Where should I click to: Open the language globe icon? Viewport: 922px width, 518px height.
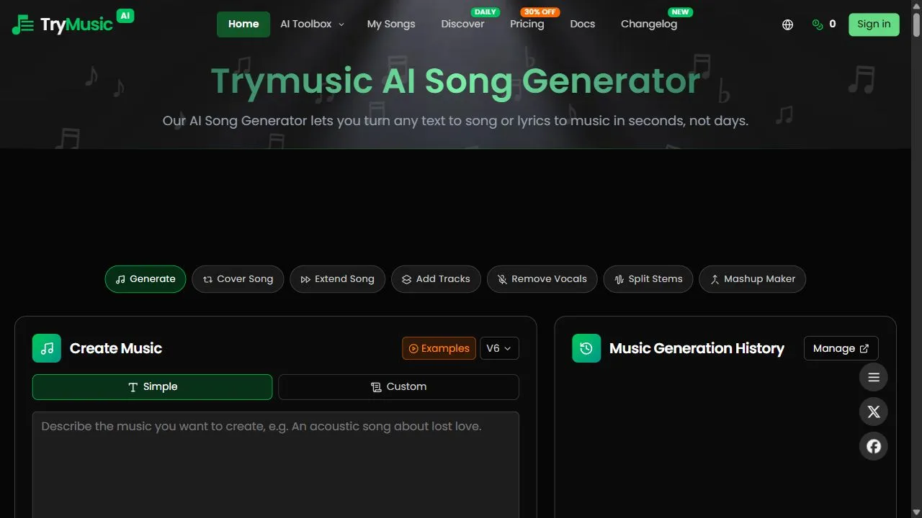(x=787, y=24)
